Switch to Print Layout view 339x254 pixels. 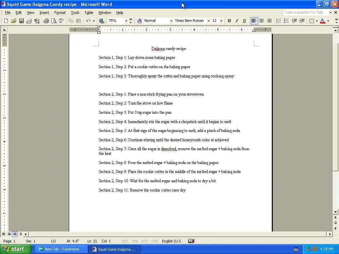[x=15, y=234]
